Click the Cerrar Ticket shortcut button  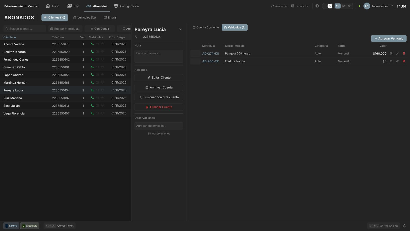[x=59, y=226]
